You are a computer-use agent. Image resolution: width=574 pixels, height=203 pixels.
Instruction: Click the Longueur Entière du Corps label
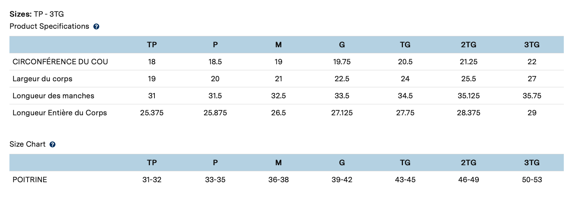pos(60,113)
